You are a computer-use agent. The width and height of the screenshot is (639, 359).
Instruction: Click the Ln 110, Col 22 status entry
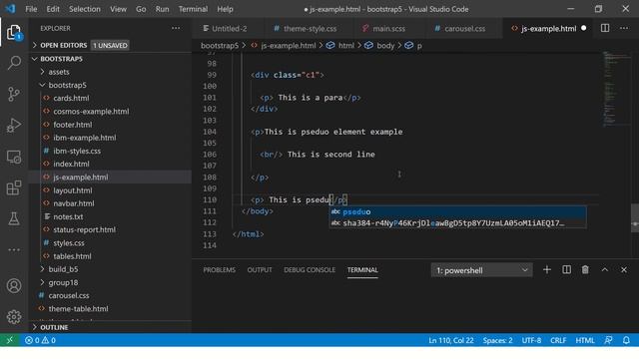[450, 340]
